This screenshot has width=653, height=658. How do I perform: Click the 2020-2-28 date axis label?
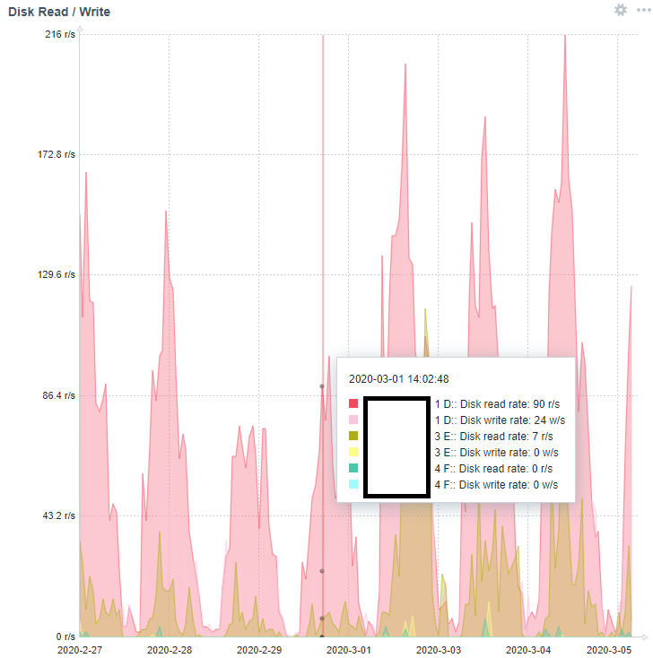(170, 650)
